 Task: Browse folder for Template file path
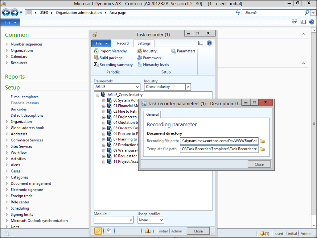(262, 149)
